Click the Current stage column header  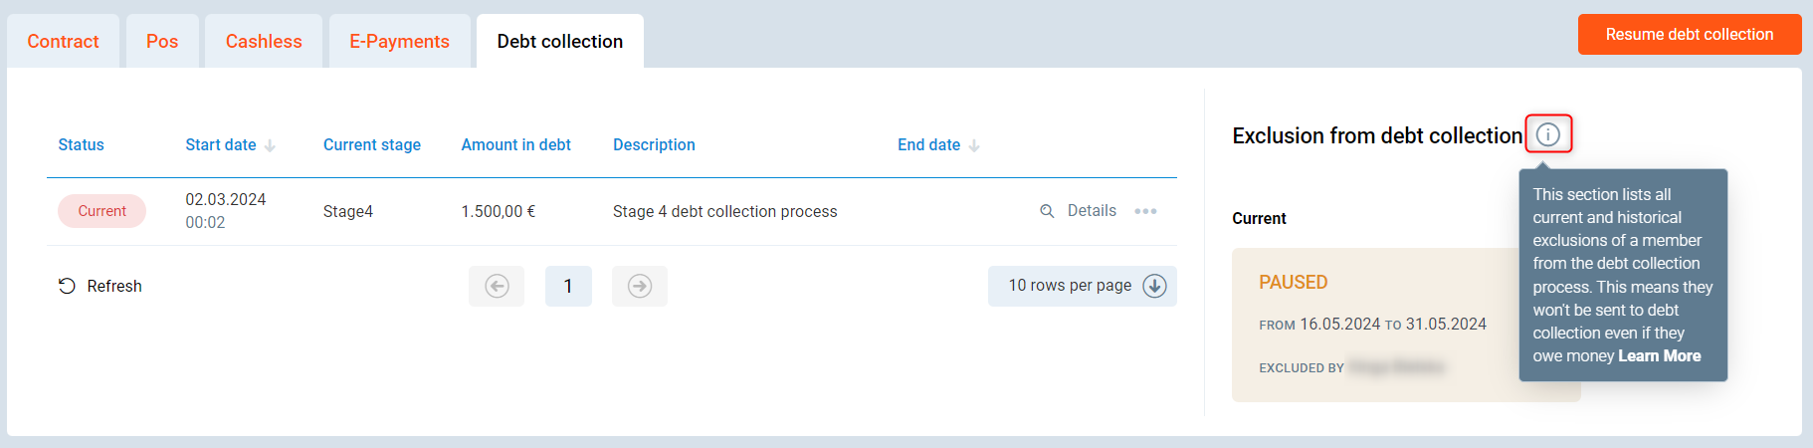pos(371,145)
